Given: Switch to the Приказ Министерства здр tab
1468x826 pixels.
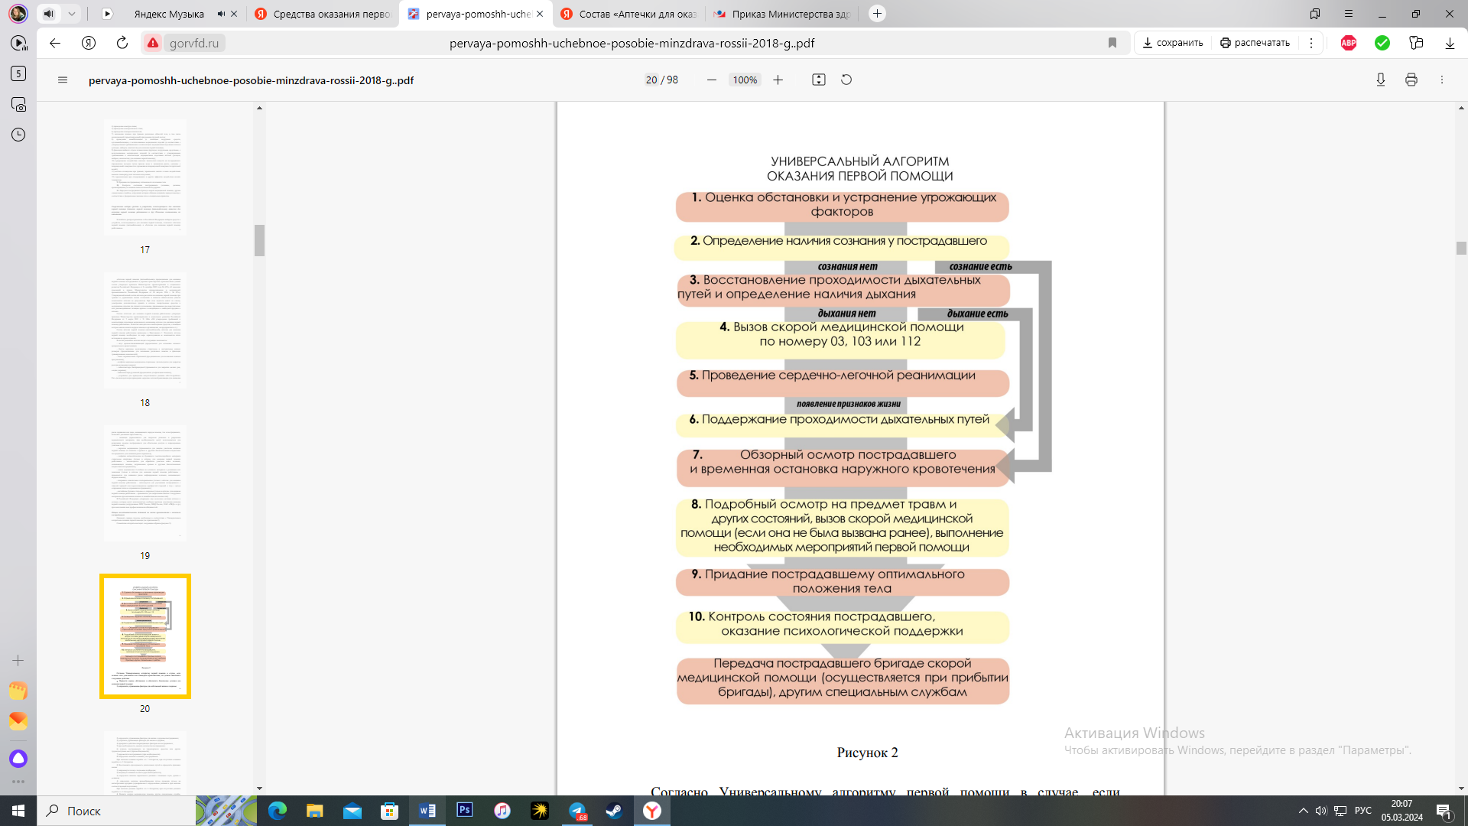Looking at the screenshot, I should click(781, 14).
